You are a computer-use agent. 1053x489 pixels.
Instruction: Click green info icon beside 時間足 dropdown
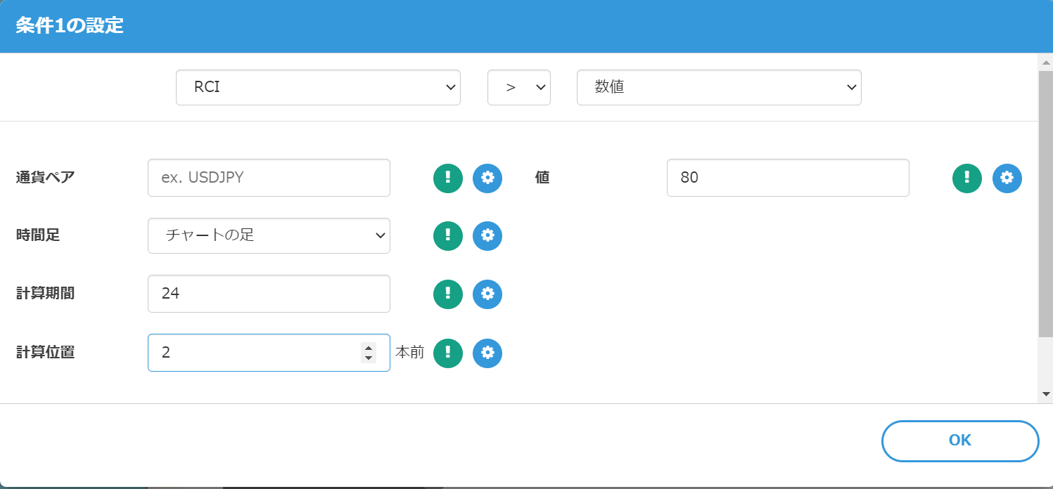448,236
